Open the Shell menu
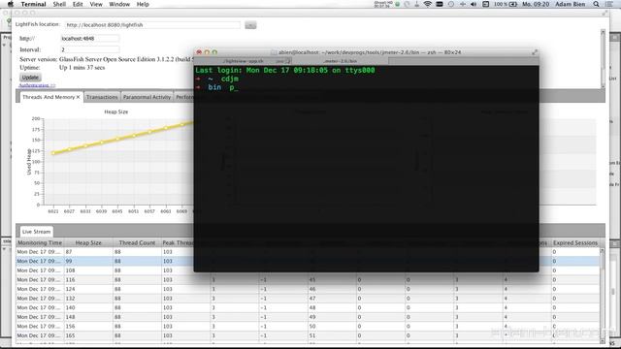Screen dimensions: 621x349 pos(59,4)
